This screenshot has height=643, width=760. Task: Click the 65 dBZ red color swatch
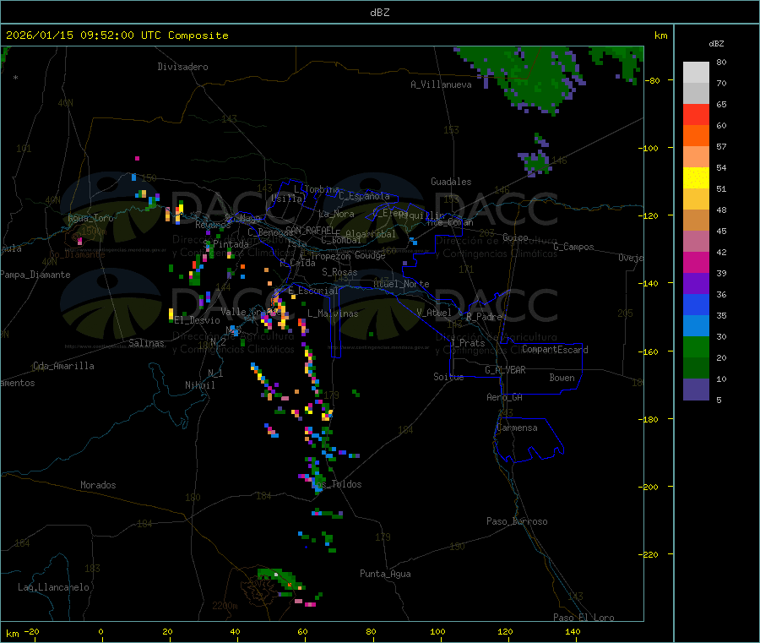tap(696, 115)
